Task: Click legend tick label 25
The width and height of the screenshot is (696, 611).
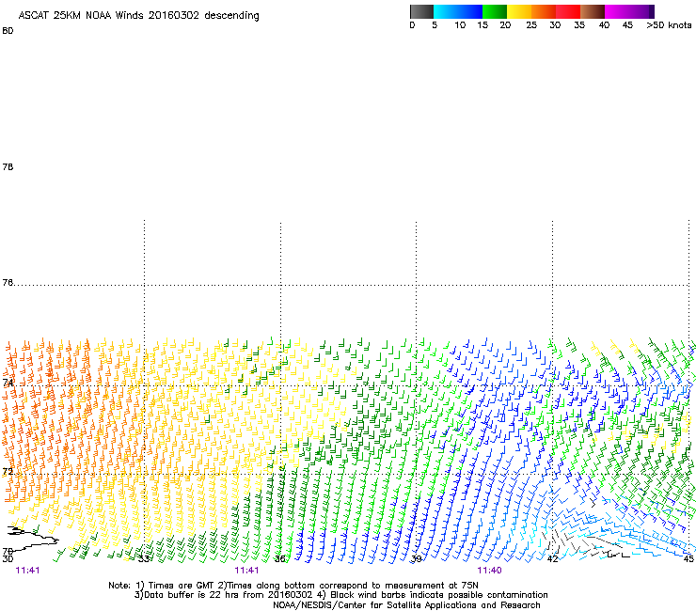Action: pos(531,25)
